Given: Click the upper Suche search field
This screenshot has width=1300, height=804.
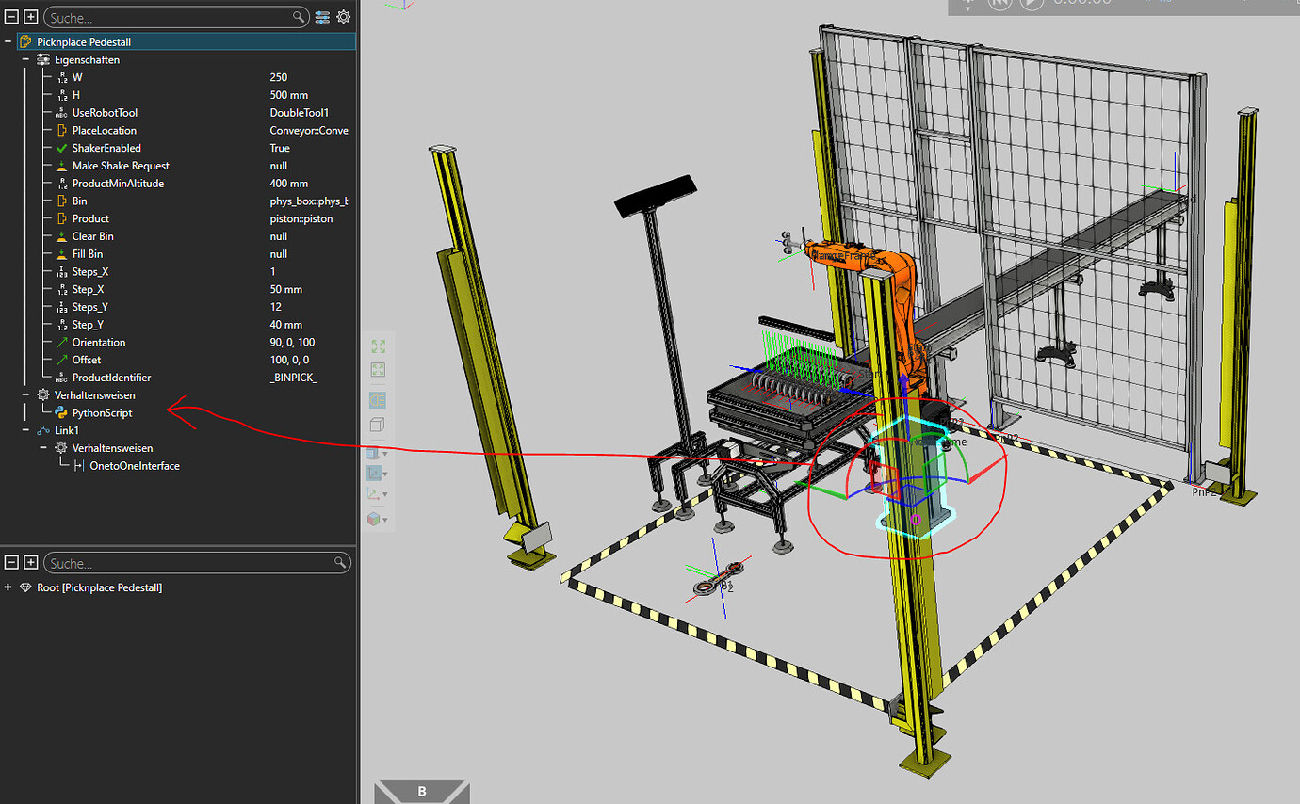Looking at the screenshot, I should pyautogui.click(x=170, y=17).
